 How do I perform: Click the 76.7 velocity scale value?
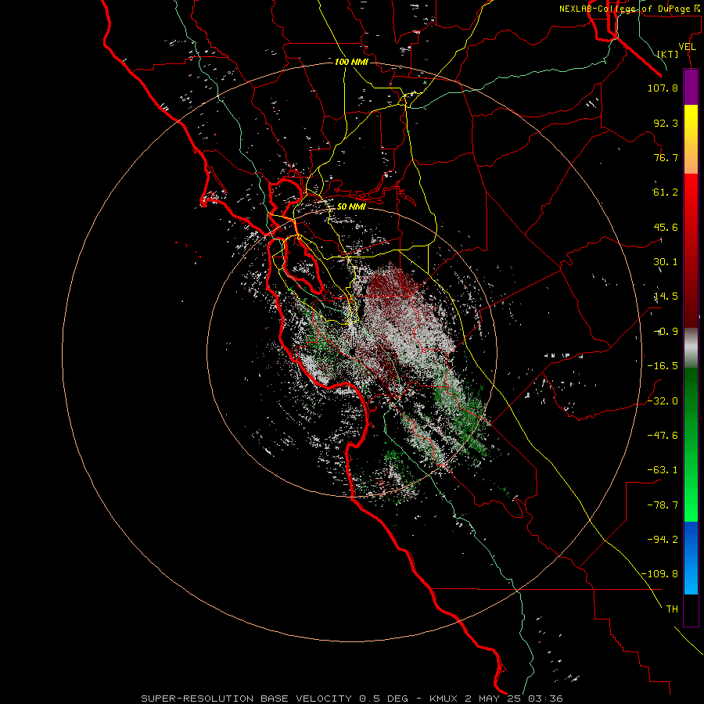tap(666, 157)
